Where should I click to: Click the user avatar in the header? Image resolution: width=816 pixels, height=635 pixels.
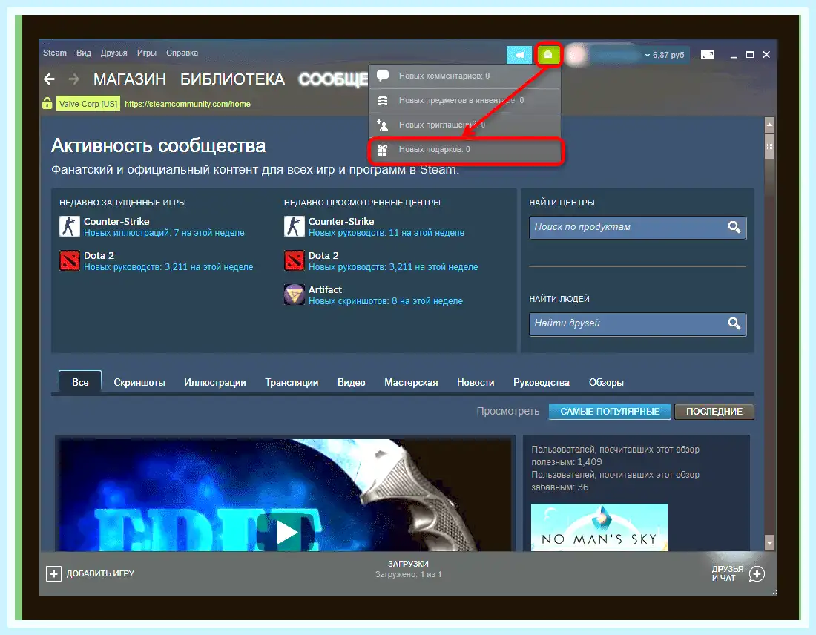pyautogui.click(x=576, y=55)
